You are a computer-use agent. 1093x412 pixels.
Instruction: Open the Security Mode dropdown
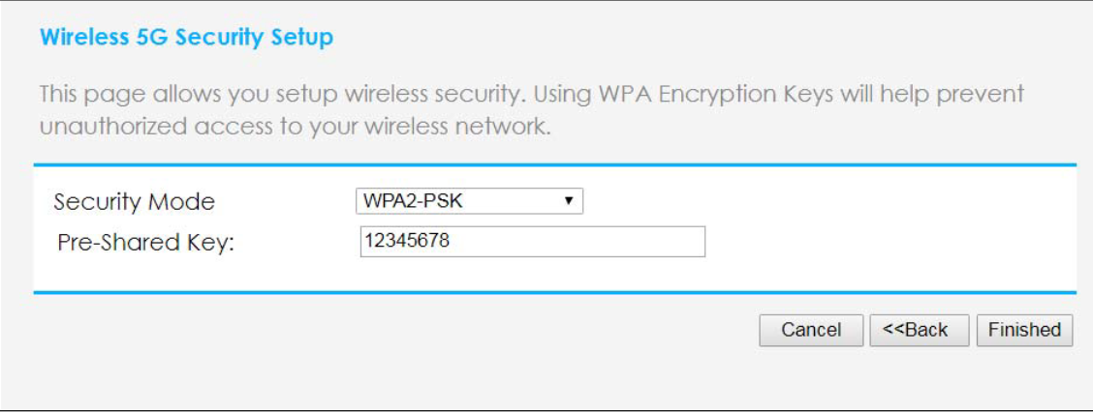(x=469, y=201)
